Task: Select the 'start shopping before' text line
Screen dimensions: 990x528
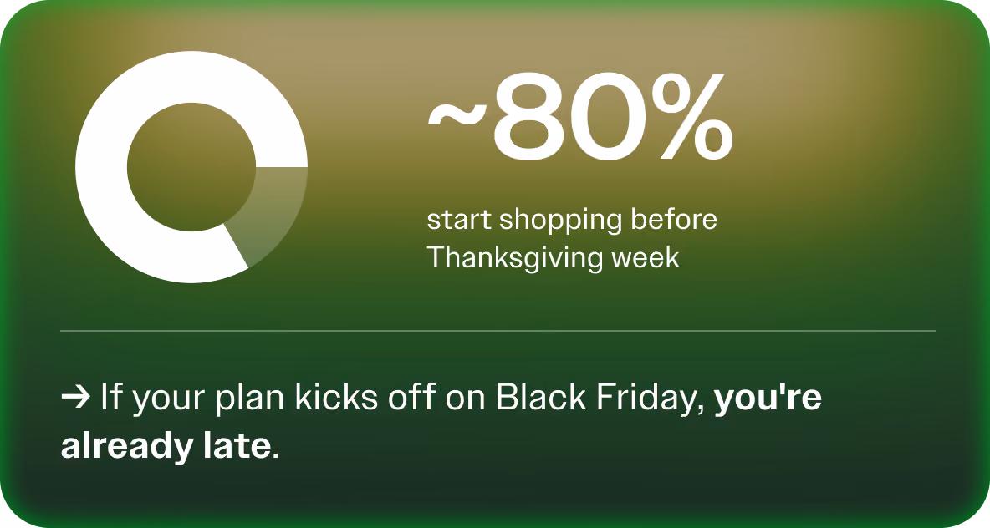Action: point(572,221)
